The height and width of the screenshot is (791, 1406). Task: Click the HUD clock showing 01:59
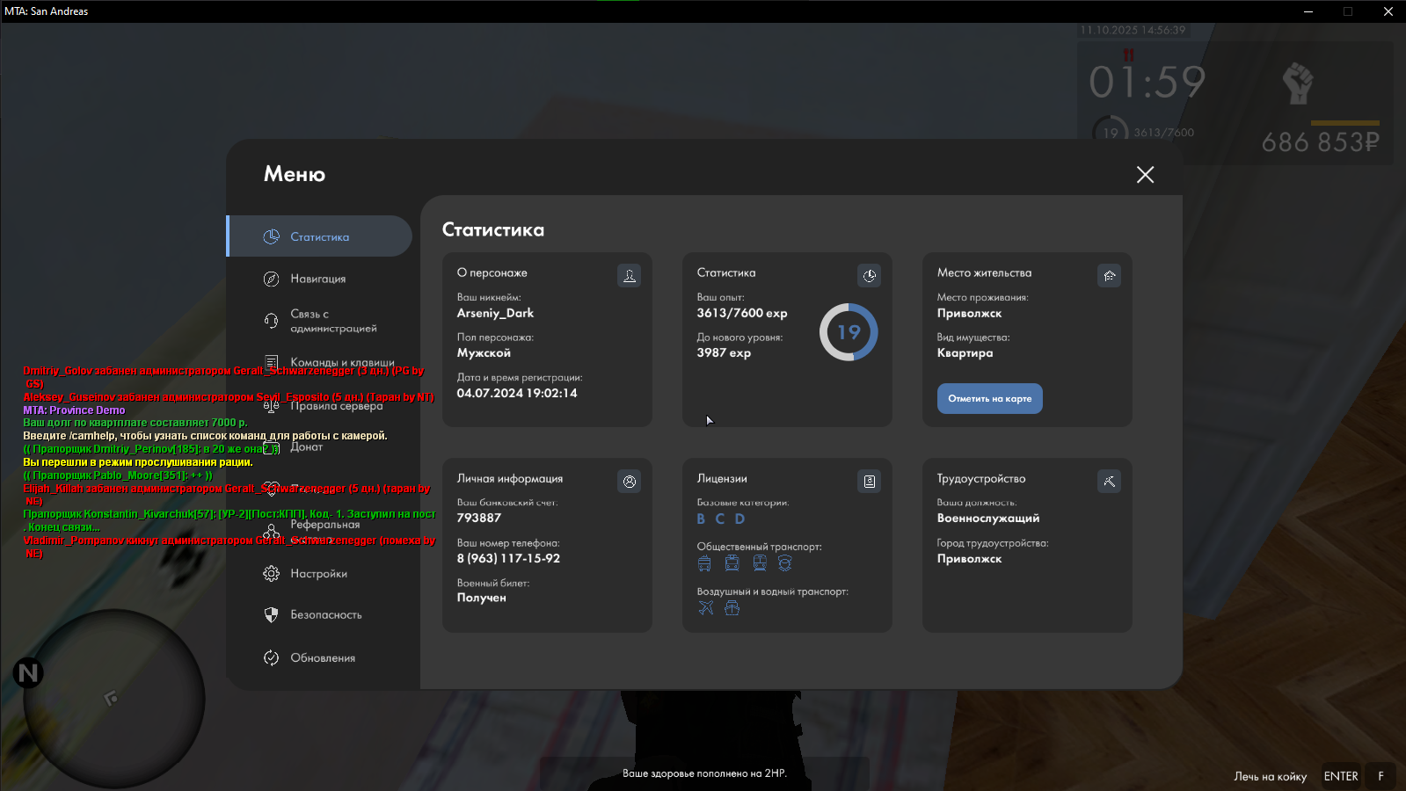pyautogui.click(x=1147, y=83)
